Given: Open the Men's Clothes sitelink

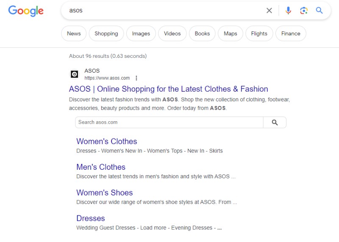Looking at the screenshot, I should pyautogui.click(x=101, y=167).
